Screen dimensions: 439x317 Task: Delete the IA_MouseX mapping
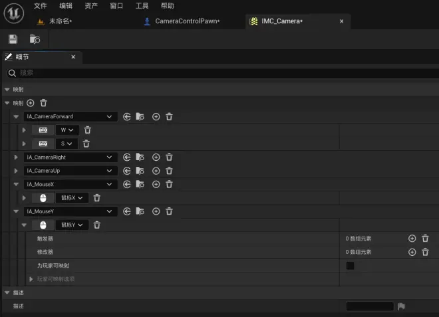point(169,184)
